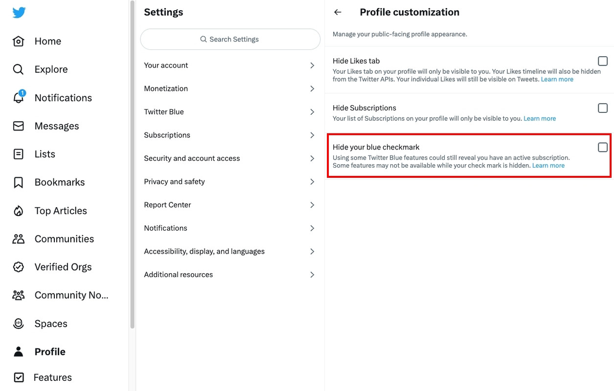
Task: Check the Hide Likes tab checkbox
Action: 603,61
